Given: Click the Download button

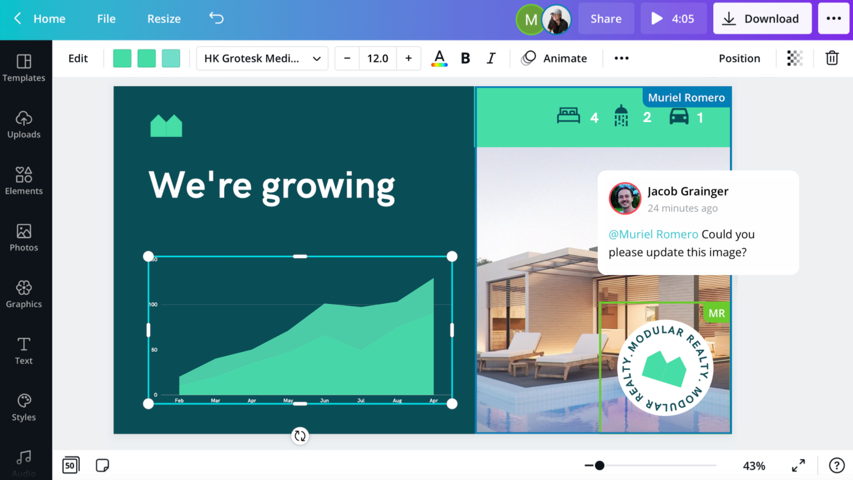Looking at the screenshot, I should [762, 18].
